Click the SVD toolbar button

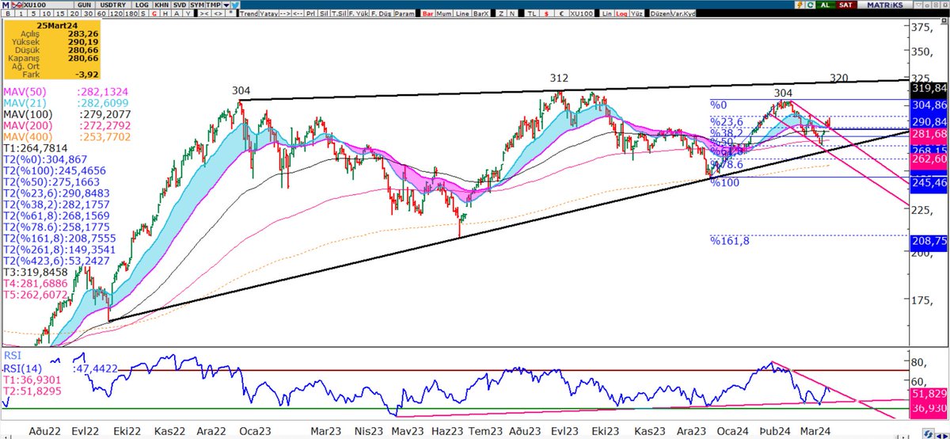[180, 5]
